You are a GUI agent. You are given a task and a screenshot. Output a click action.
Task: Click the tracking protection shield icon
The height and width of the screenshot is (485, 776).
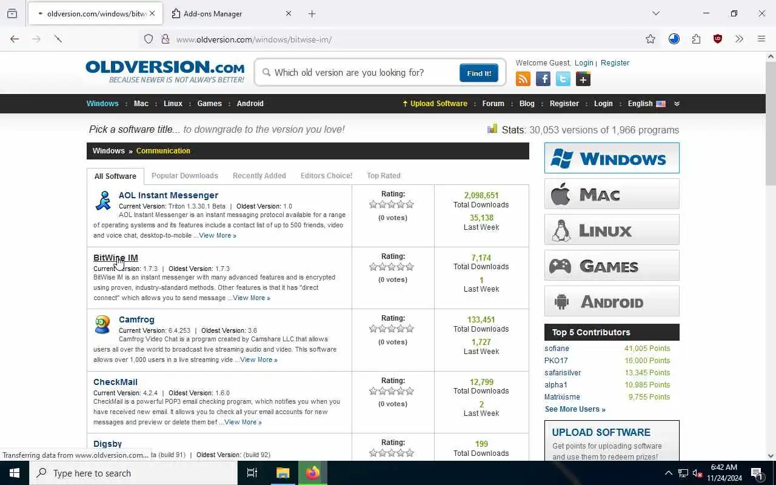click(x=149, y=39)
